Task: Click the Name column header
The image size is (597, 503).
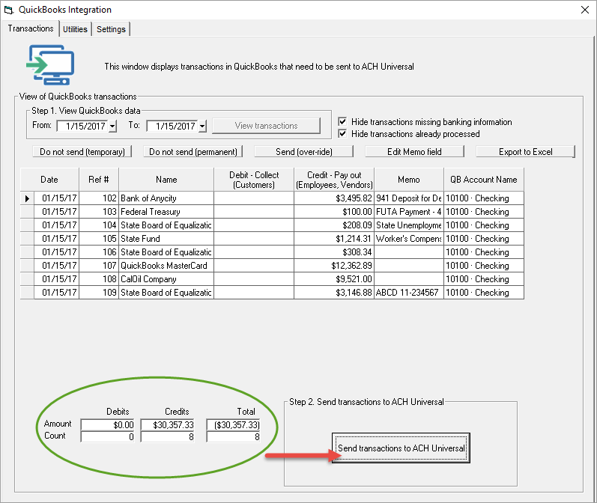Action: (x=166, y=180)
